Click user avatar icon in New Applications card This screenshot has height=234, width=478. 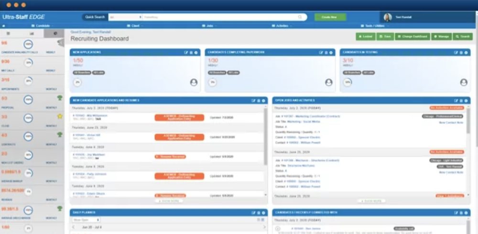click(x=194, y=82)
